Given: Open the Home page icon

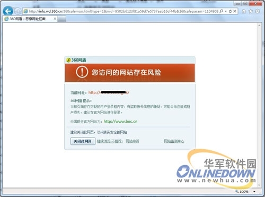Looking at the screenshot, I should point(244,11).
